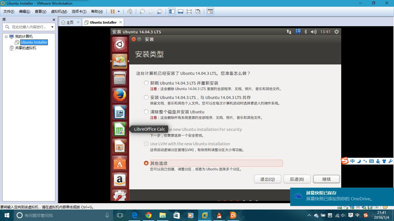This screenshot has width=394, height=221.
Task: Click the 后退(B) button
Action: point(297,179)
